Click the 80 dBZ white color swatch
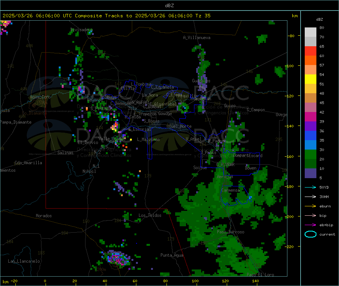The width and height of the screenshot is (339, 286). click(310, 32)
